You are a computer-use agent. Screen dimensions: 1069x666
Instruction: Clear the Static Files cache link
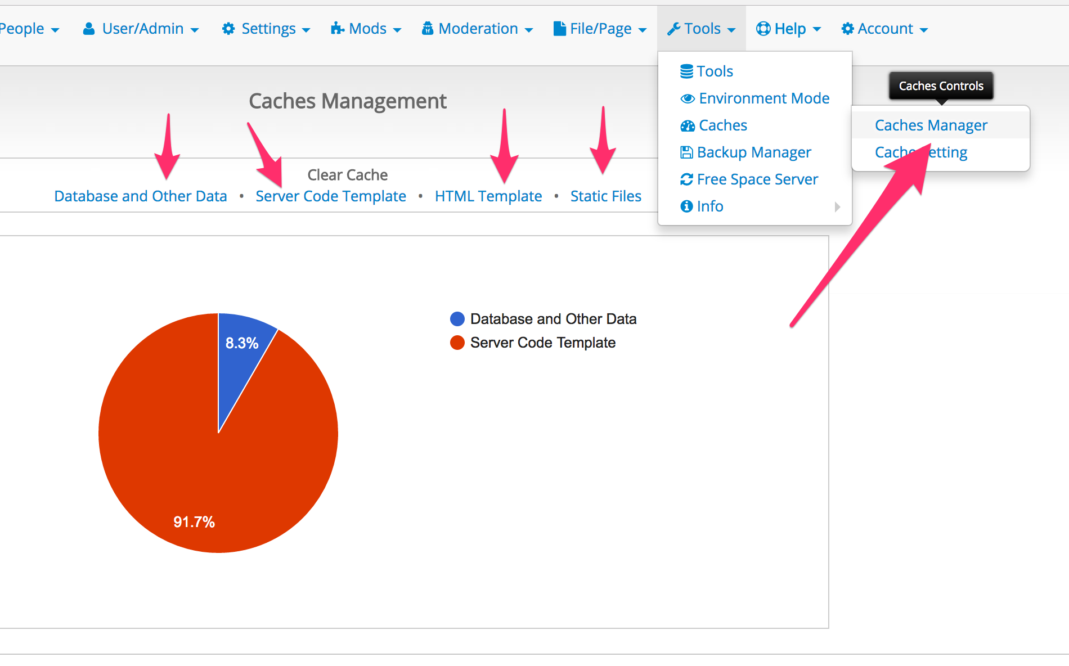[605, 196]
